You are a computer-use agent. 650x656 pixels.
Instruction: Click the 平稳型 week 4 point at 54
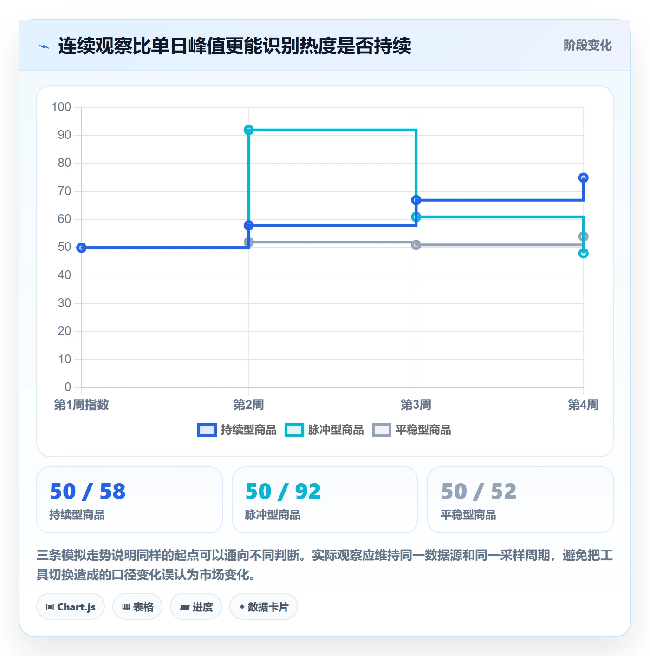pyautogui.click(x=584, y=236)
